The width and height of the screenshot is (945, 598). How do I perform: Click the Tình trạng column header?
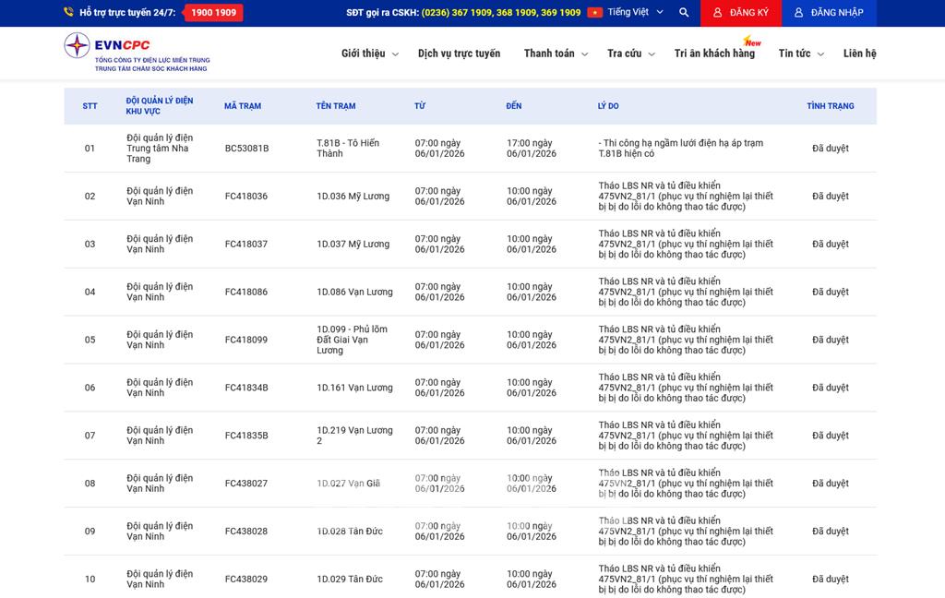point(830,106)
